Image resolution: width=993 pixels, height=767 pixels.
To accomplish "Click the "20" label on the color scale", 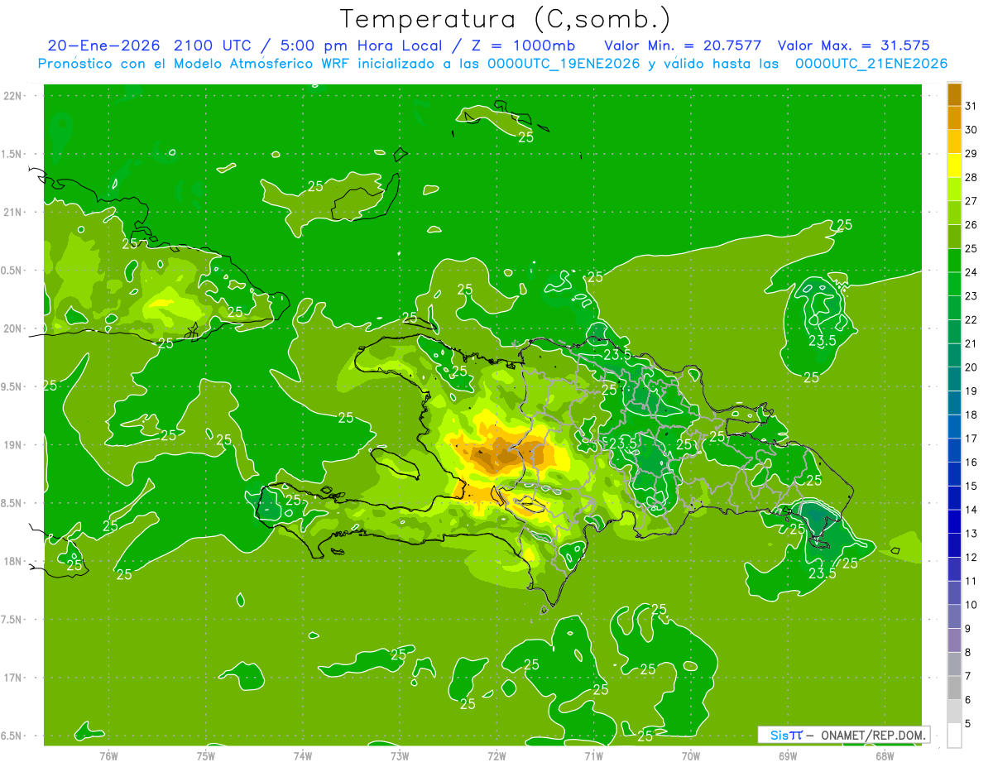I will click(971, 367).
